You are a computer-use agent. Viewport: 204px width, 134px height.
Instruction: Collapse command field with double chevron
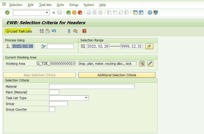coord(54,12)
